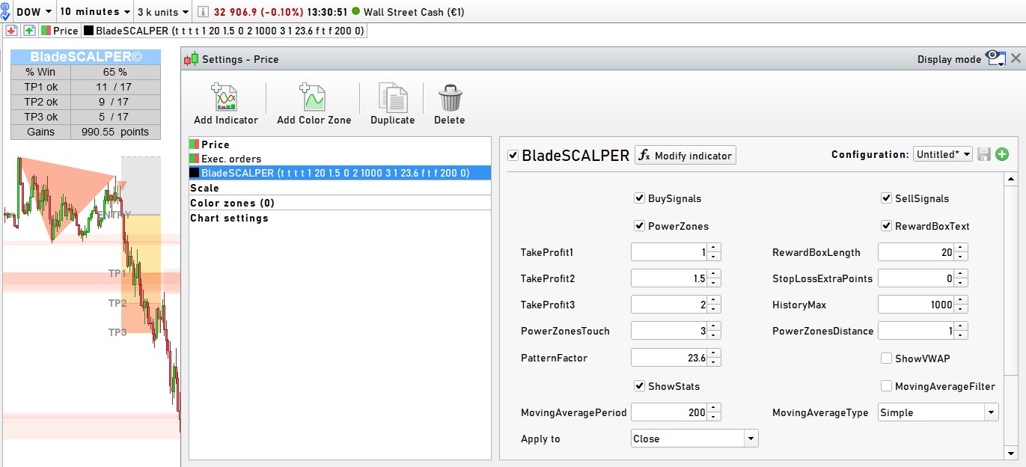1026x467 pixels.
Task: Click the ENTRY label on the chart
Action: coord(114,215)
